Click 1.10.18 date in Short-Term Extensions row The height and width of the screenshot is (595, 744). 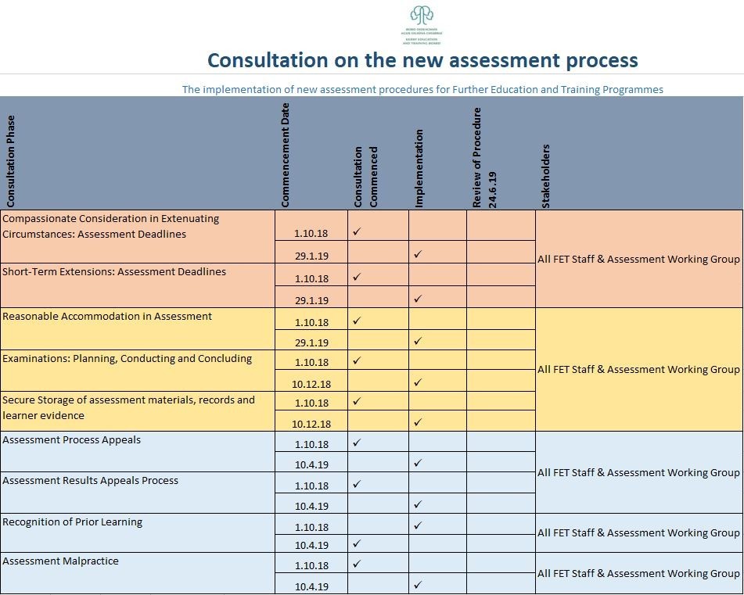coord(311,279)
